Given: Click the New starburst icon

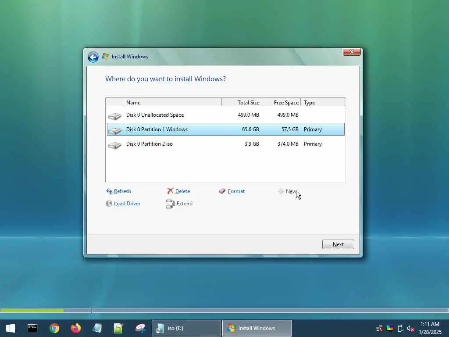Looking at the screenshot, I should point(281,191).
